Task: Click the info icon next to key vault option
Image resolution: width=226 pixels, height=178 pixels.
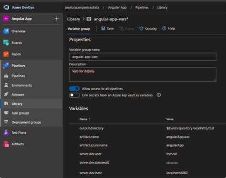Action: click(x=159, y=95)
